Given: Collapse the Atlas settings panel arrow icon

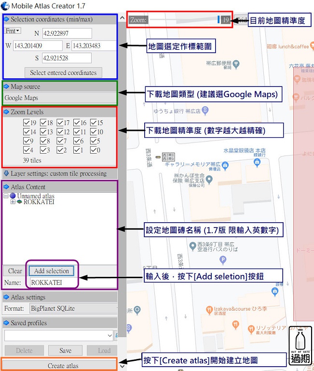Looking at the screenshot, I should 6,297.
